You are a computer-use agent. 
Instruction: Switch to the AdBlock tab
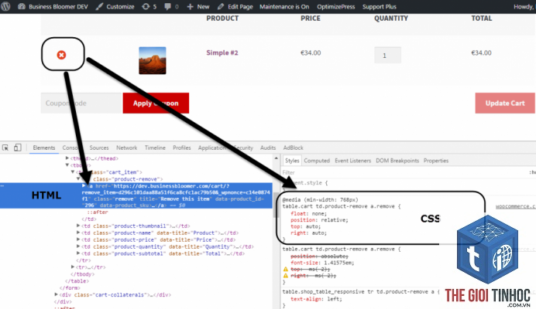tap(293, 148)
